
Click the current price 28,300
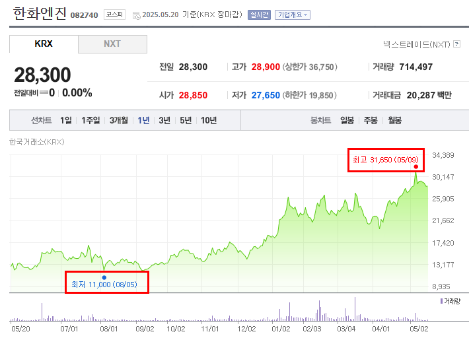[42, 75]
